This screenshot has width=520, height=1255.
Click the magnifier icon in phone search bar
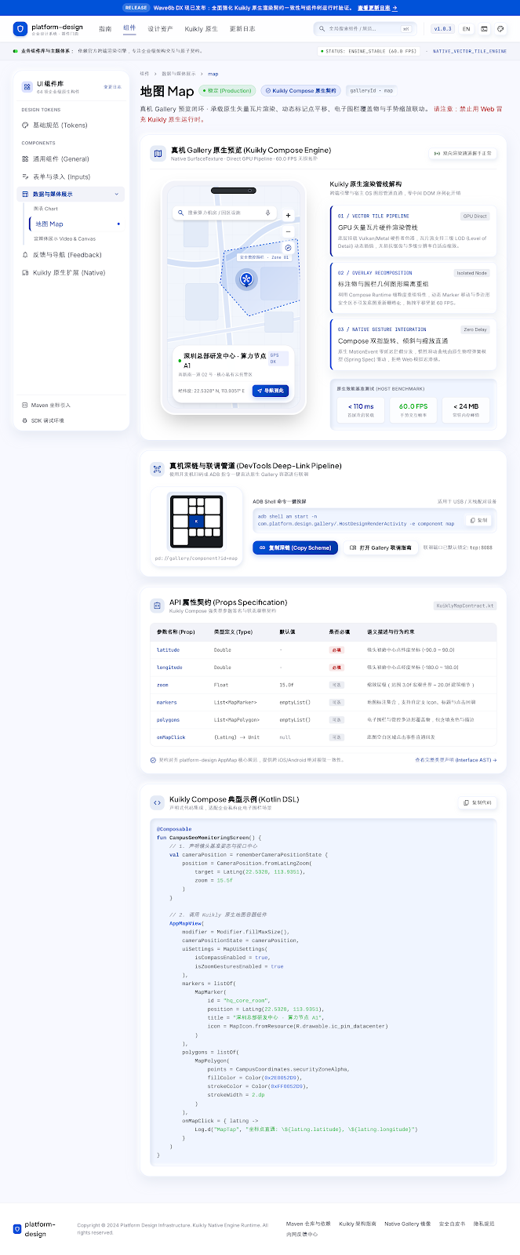tap(180, 213)
